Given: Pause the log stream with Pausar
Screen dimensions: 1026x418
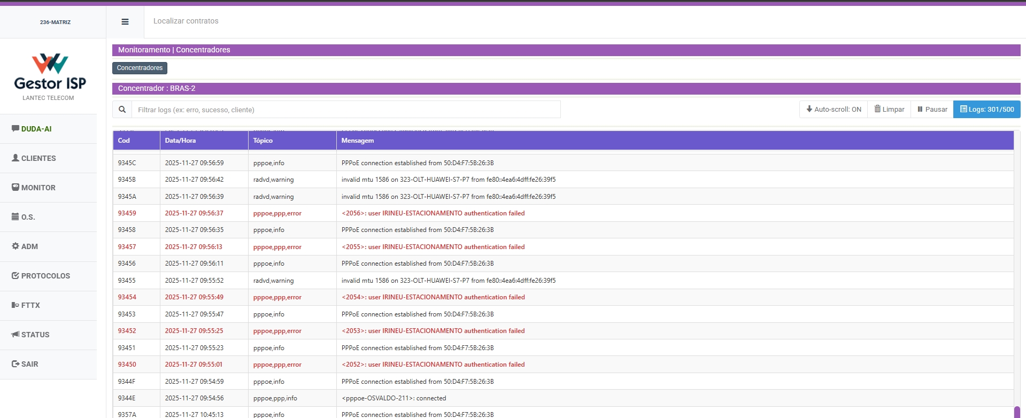Looking at the screenshot, I should pos(932,110).
